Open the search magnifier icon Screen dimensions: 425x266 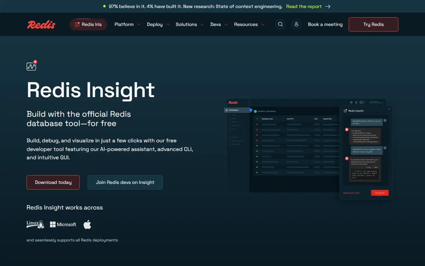click(x=281, y=24)
